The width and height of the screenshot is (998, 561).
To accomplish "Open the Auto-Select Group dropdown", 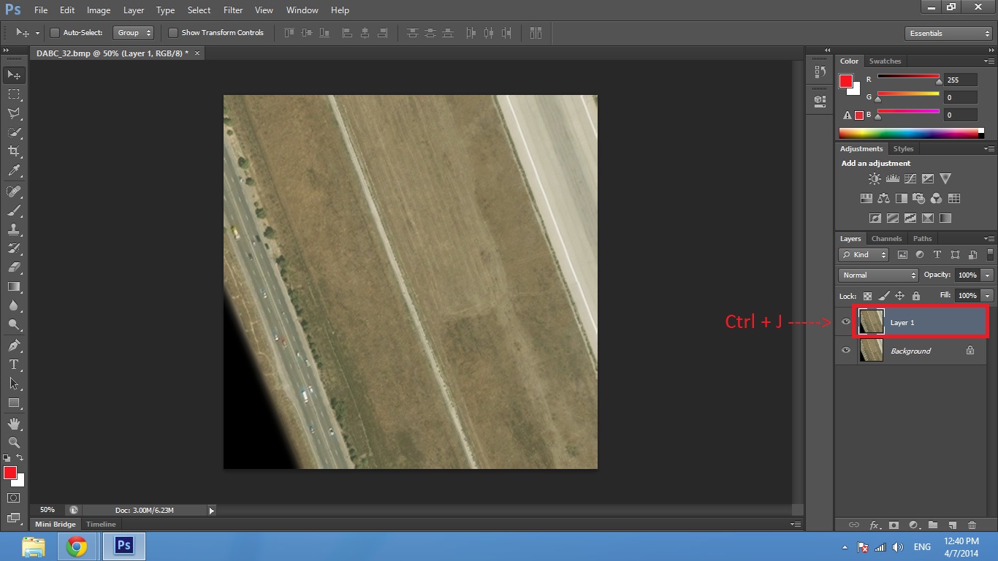I will pos(134,33).
